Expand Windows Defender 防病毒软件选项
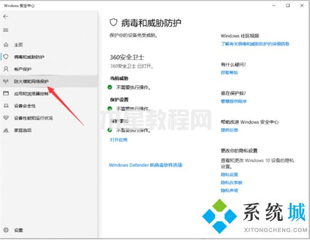310x240 pixels. tap(145, 165)
